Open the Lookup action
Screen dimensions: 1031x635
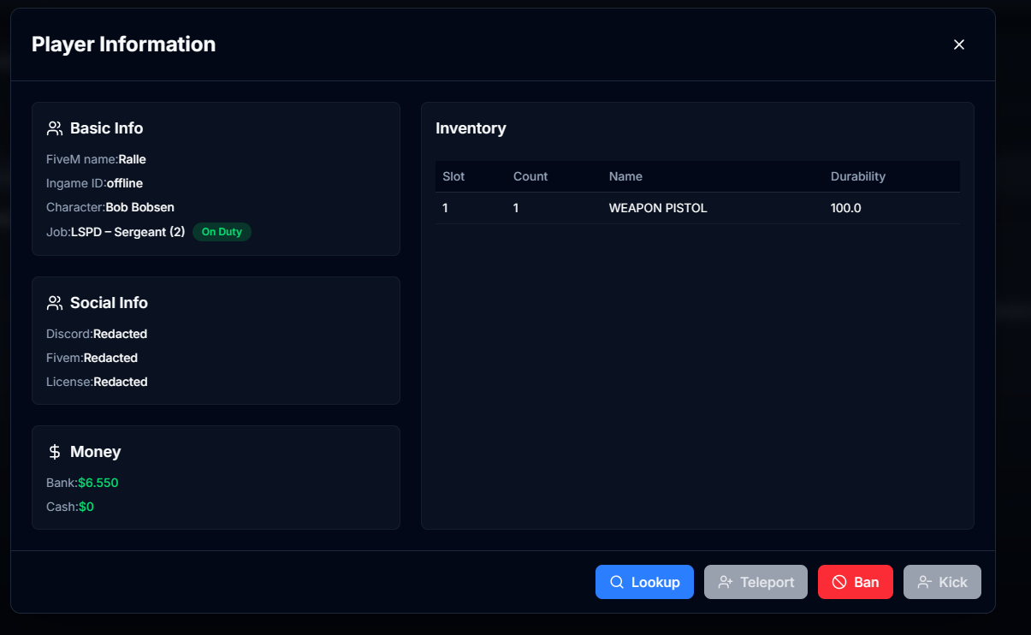[644, 582]
